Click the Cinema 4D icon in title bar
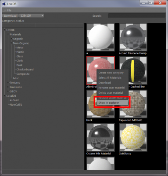 tap(4, 4)
